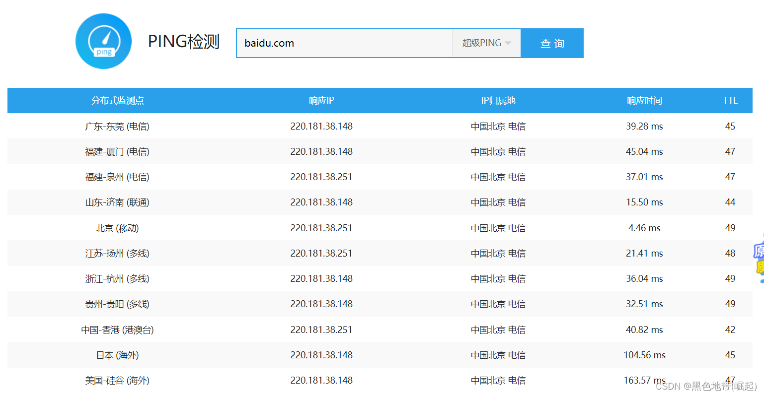Viewport: 764px width, 396px height.
Task: Click the 21.41 ms response time
Action: click(644, 254)
